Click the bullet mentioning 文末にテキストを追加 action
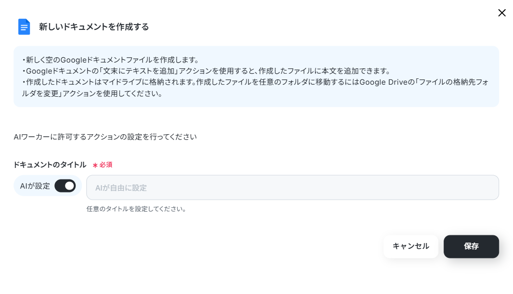513x294 pixels. (x=207, y=71)
